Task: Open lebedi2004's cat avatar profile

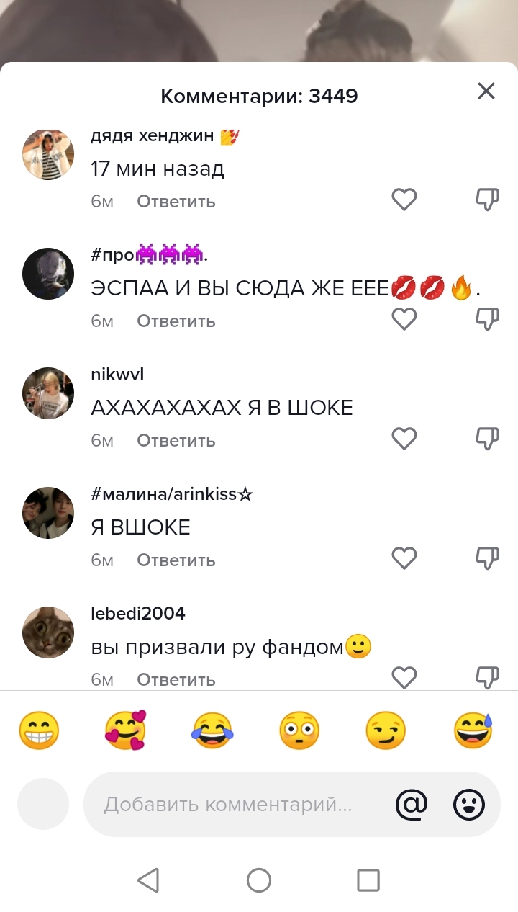Action: tap(48, 632)
